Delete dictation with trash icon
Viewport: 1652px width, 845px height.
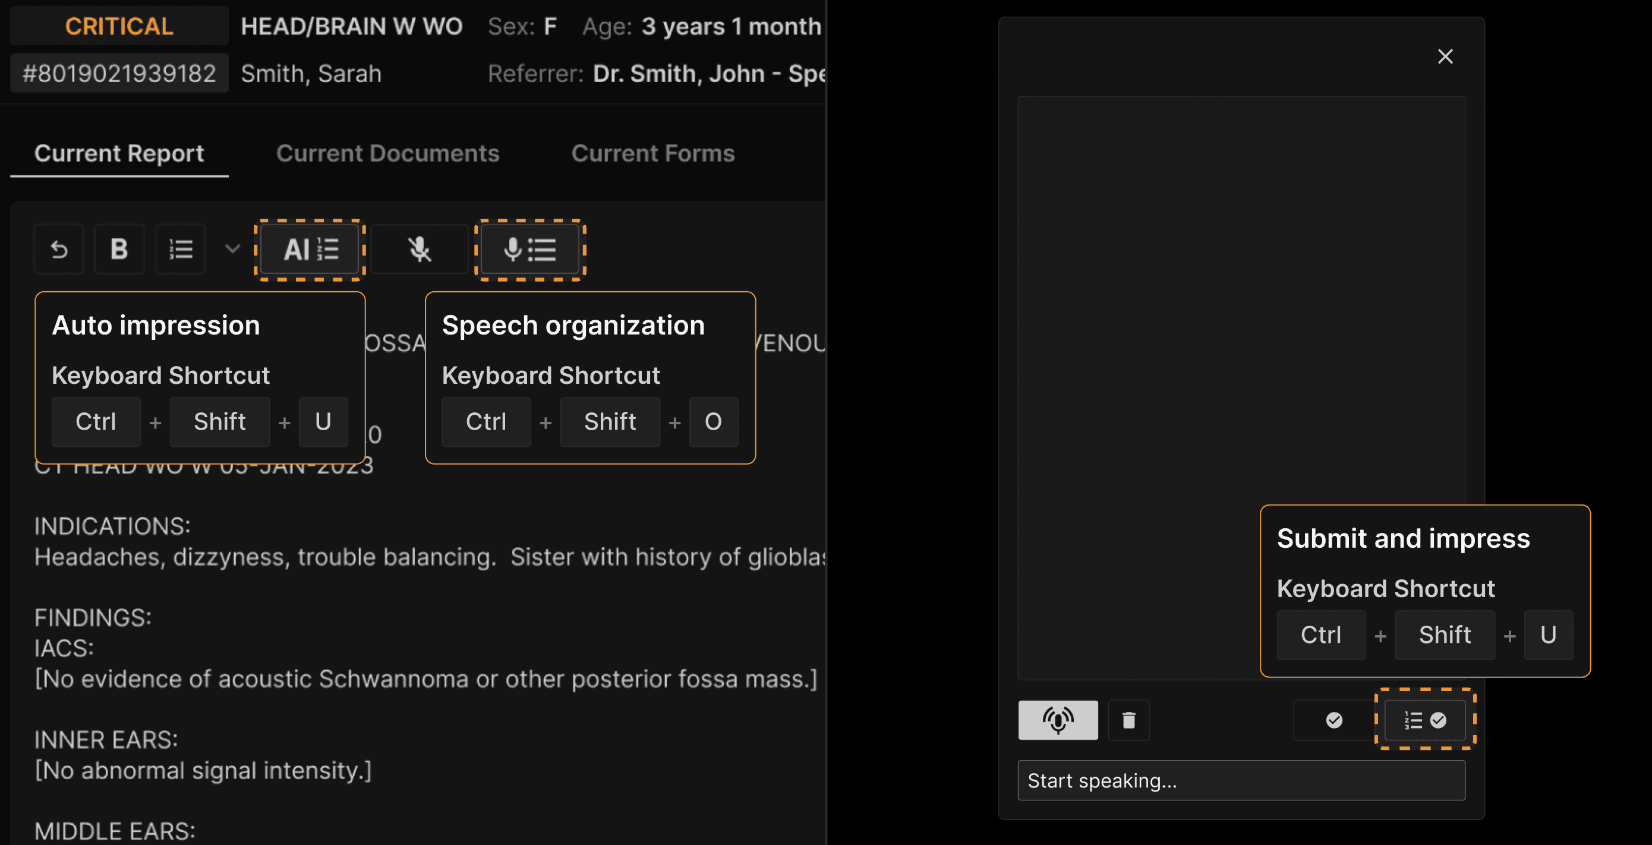point(1128,720)
